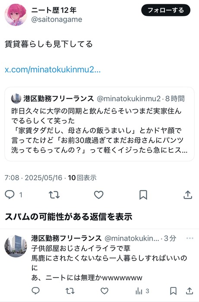Bookmark the 港区勤務フリーランス reply
The height and width of the screenshot is (302, 199).
click(173, 291)
